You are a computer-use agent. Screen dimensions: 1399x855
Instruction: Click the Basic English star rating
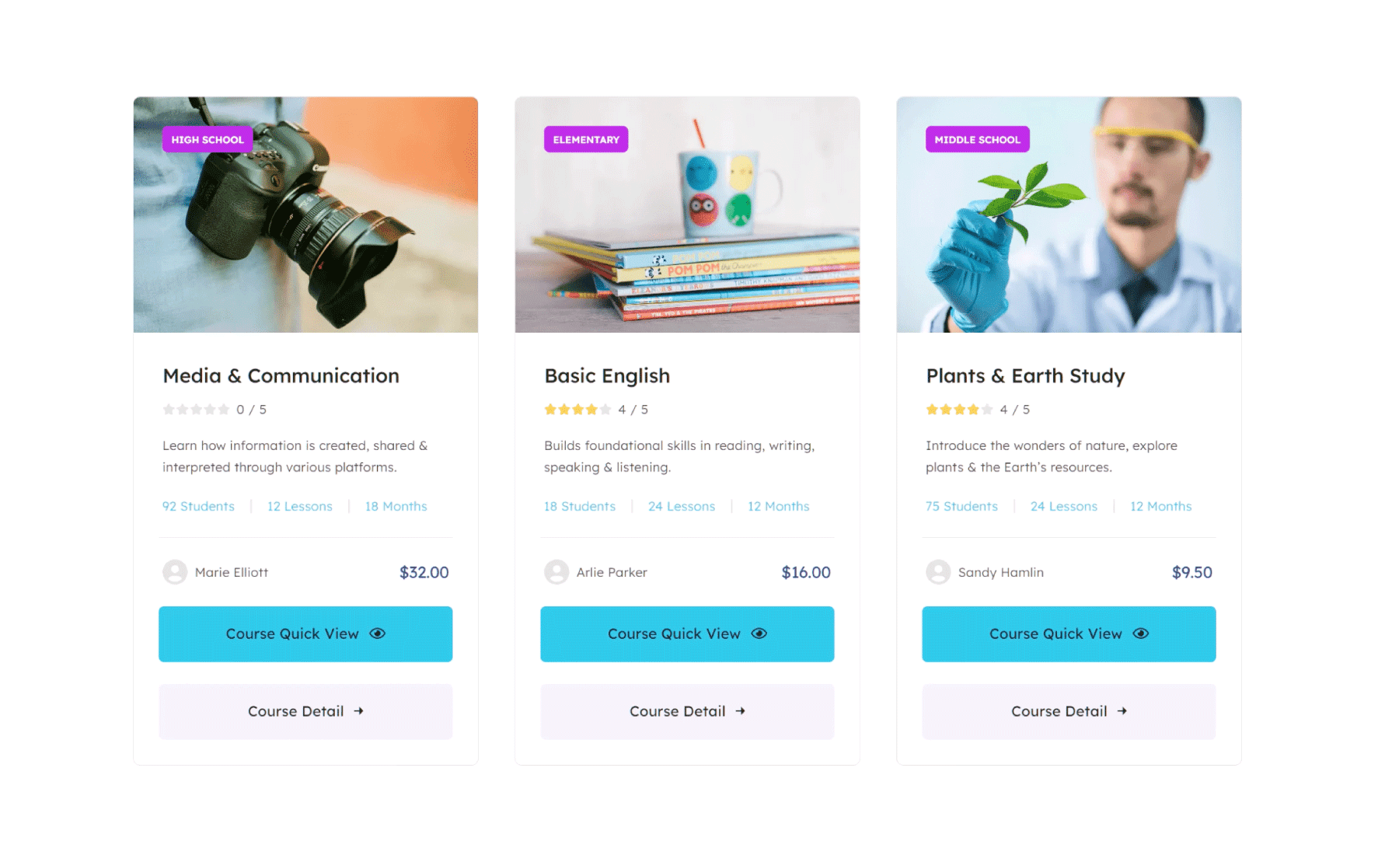577,410
